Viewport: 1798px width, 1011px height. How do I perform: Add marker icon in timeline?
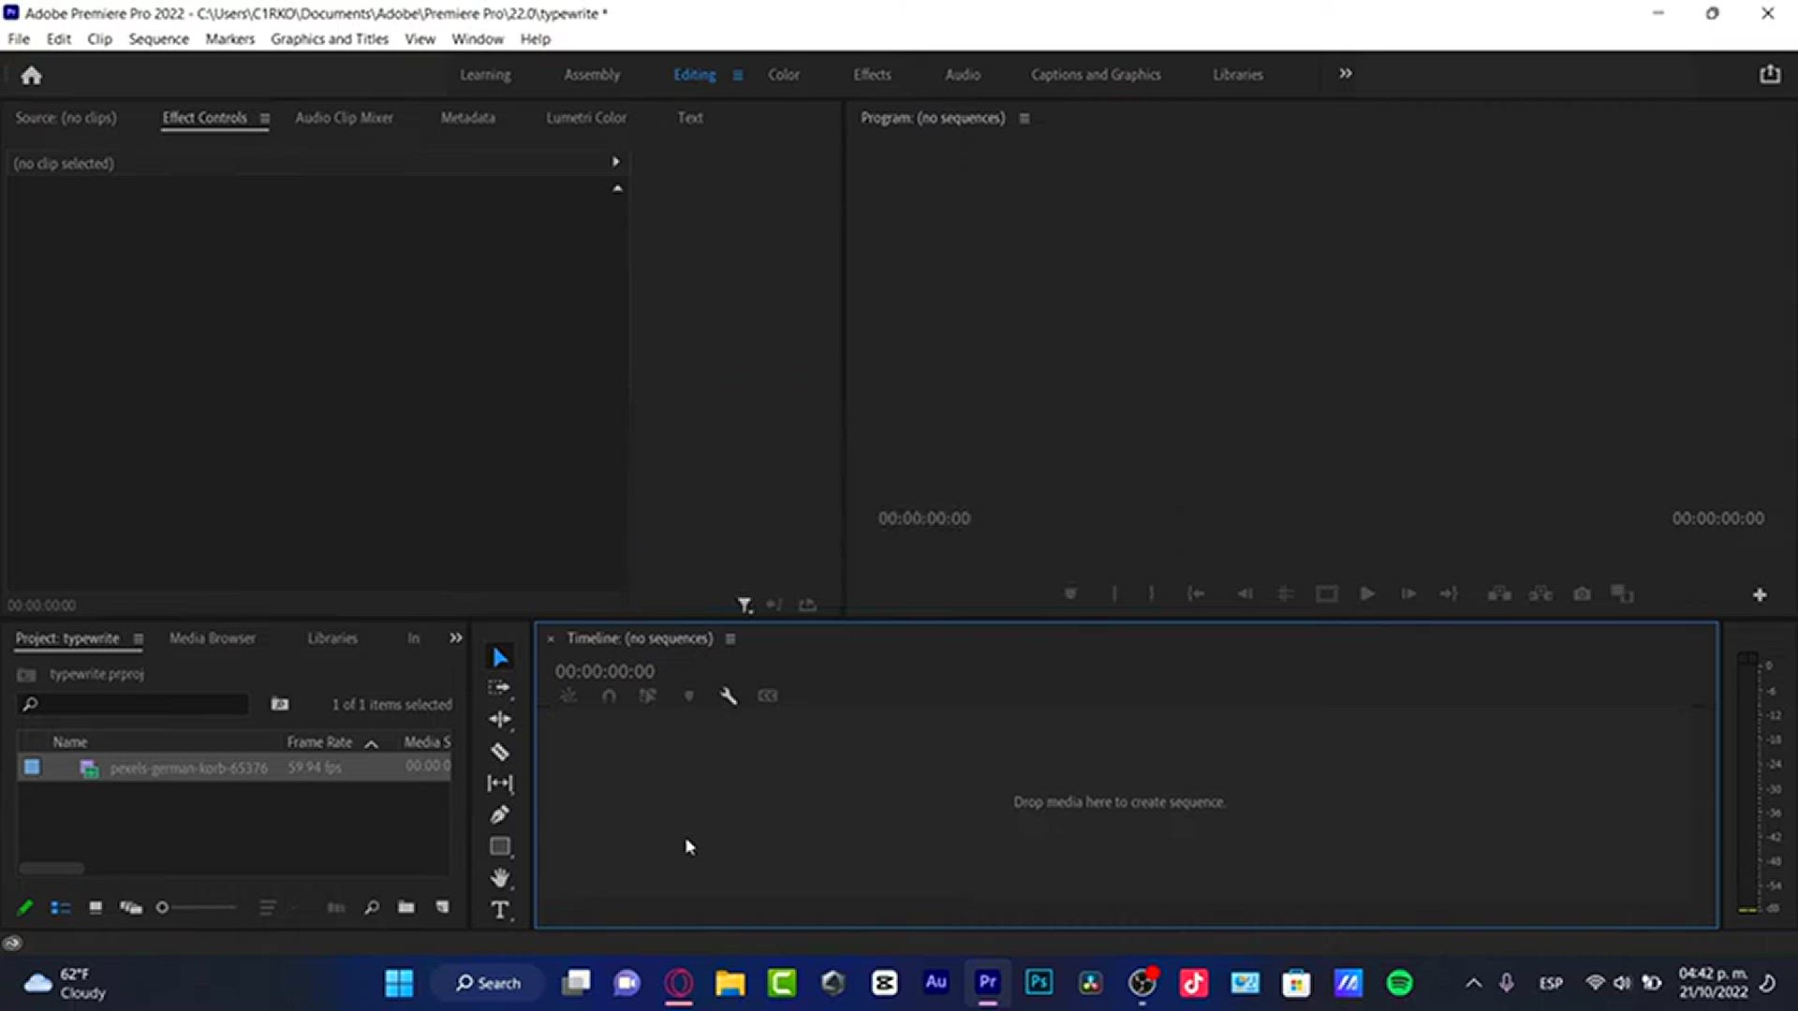click(x=689, y=696)
